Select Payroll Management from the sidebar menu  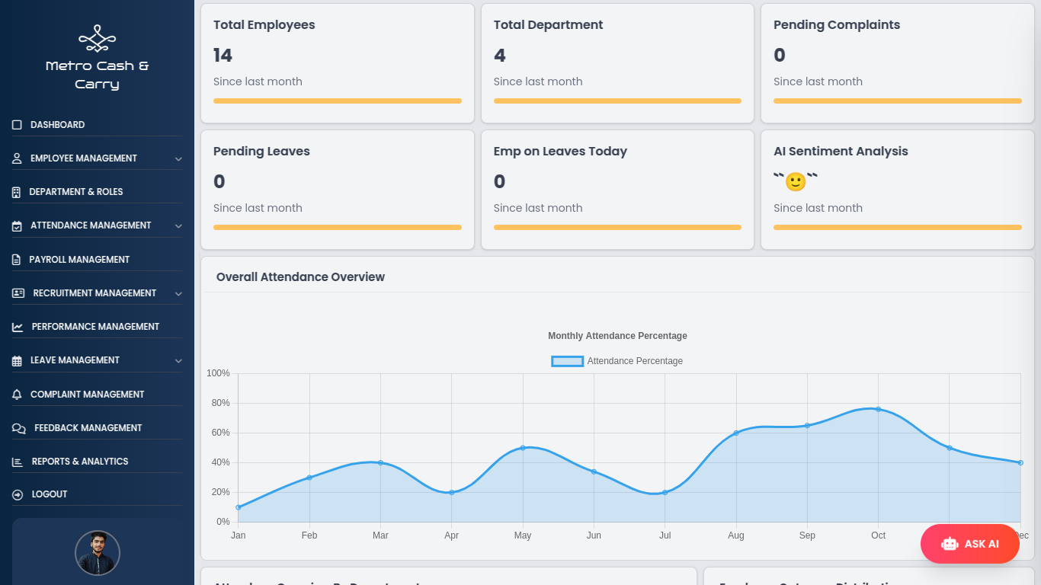tap(80, 259)
